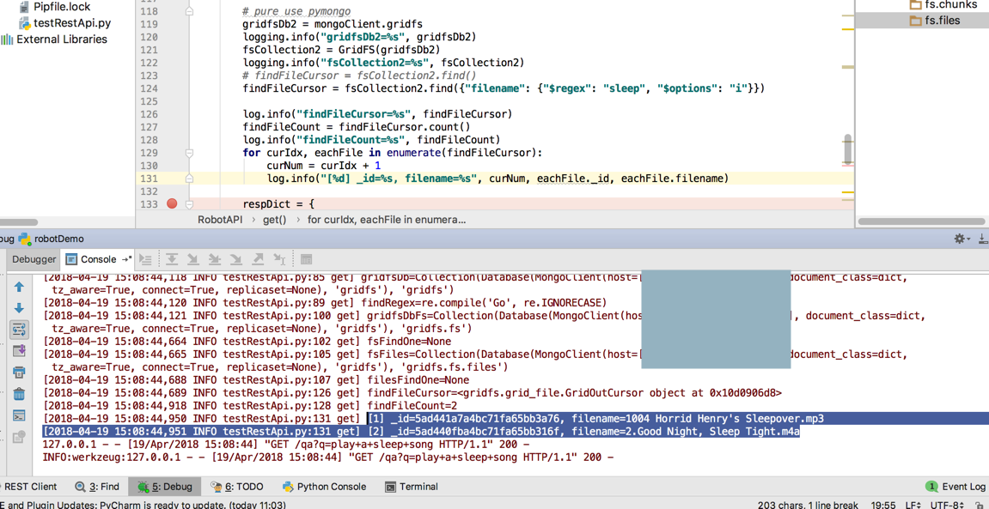Screen dimensions: 989x509
Task: Click the Show Python Prompt console icon
Action: pos(19,415)
